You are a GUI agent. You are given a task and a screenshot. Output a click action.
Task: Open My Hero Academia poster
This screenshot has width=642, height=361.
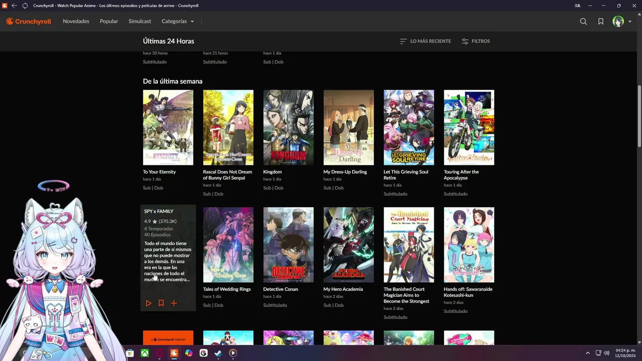click(349, 245)
